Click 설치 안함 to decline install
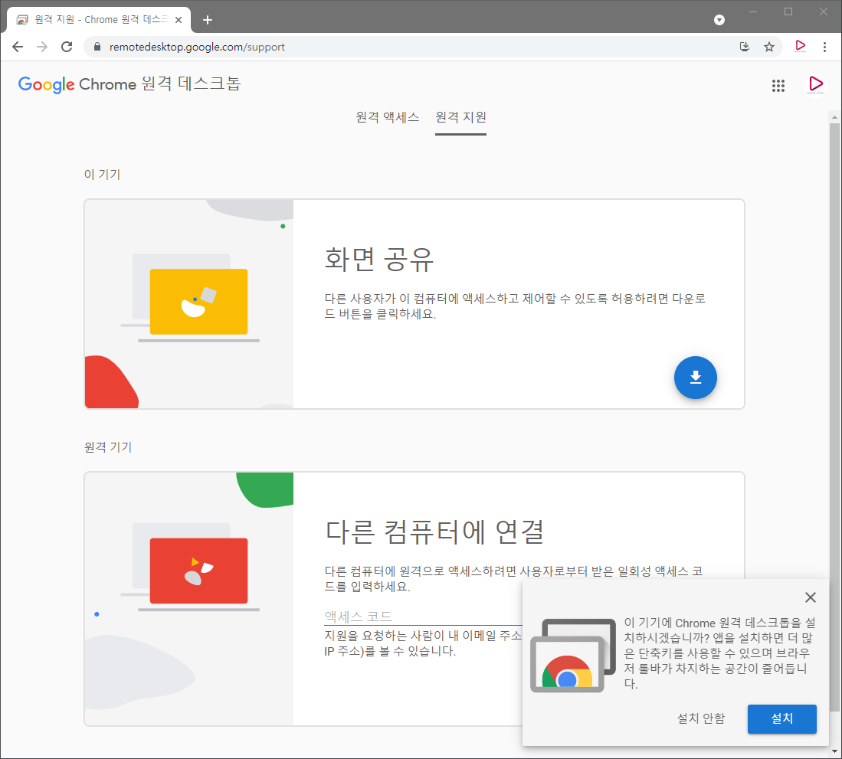Screen dimensions: 842x759 (701, 718)
